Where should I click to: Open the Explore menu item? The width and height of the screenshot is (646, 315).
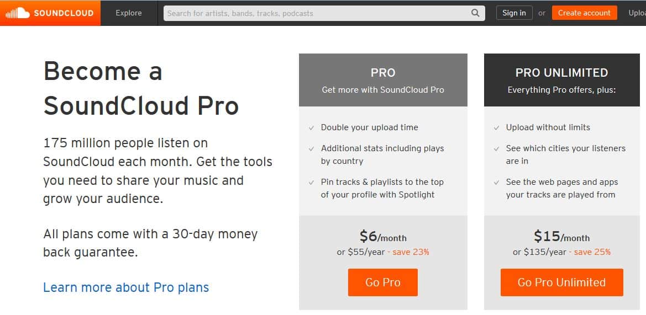click(x=129, y=13)
